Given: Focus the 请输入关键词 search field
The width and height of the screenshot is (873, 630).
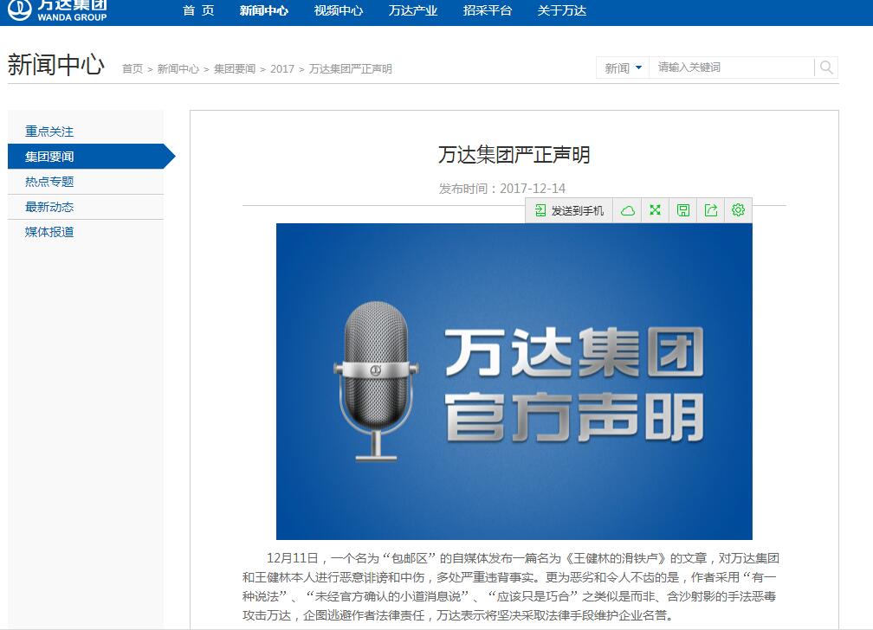Looking at the screenshot, I should (x=732, y=67).
